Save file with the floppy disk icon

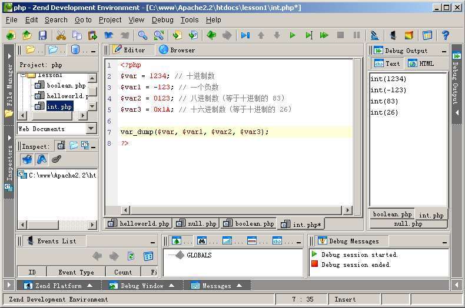click(43, 35)
